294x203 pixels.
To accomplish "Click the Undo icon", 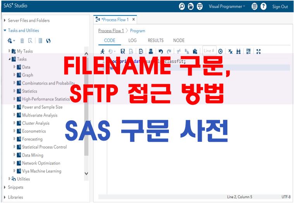I will tap(160, 51).
